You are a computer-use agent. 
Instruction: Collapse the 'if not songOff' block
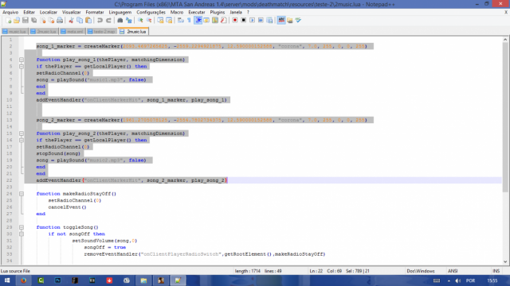pos(22,234)
